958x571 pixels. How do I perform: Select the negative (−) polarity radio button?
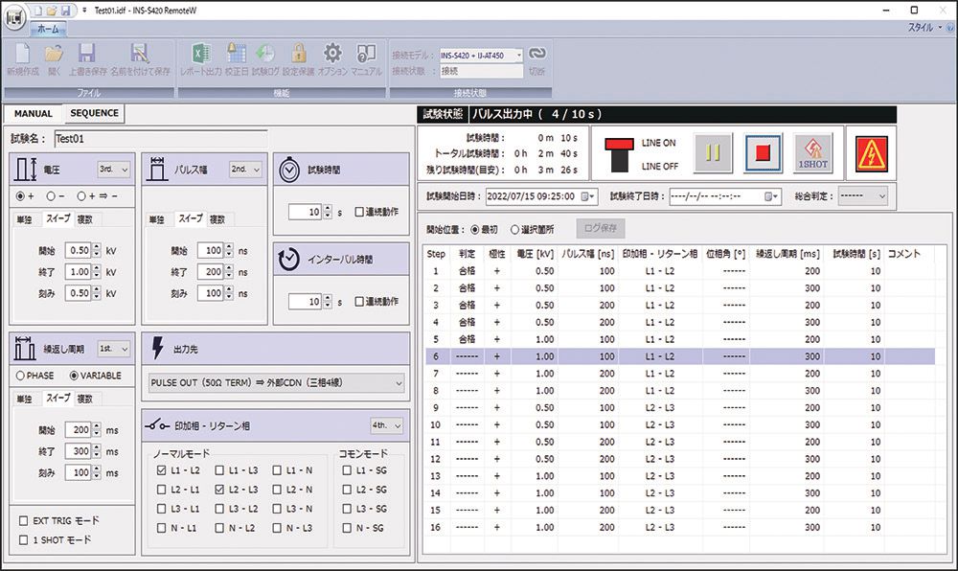(51, 196)
